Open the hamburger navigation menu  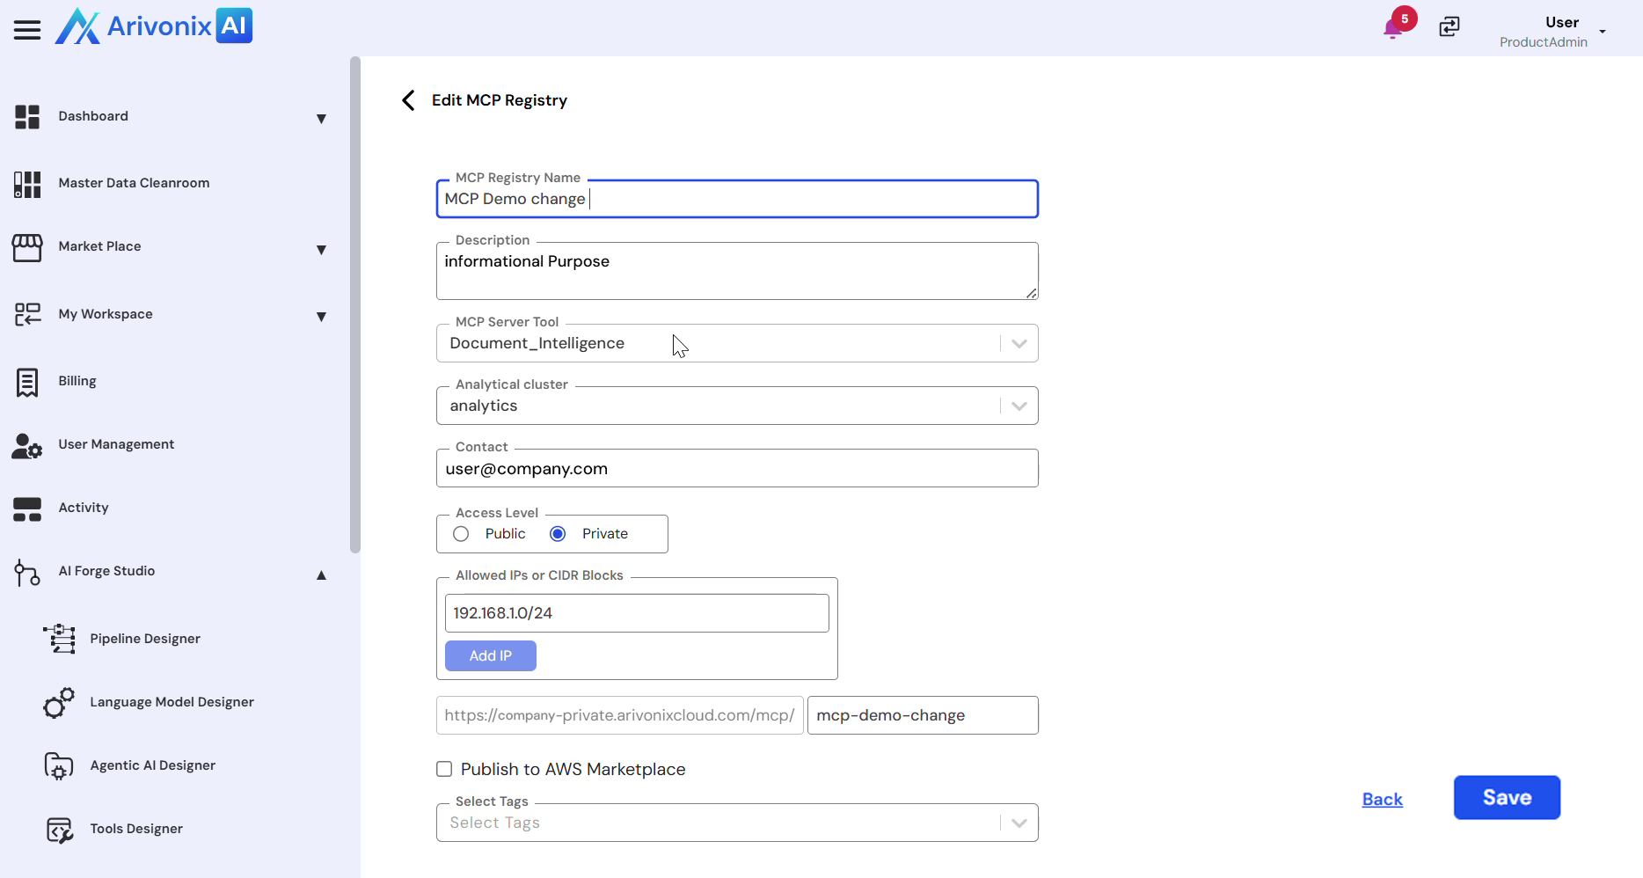click(27, 30)
